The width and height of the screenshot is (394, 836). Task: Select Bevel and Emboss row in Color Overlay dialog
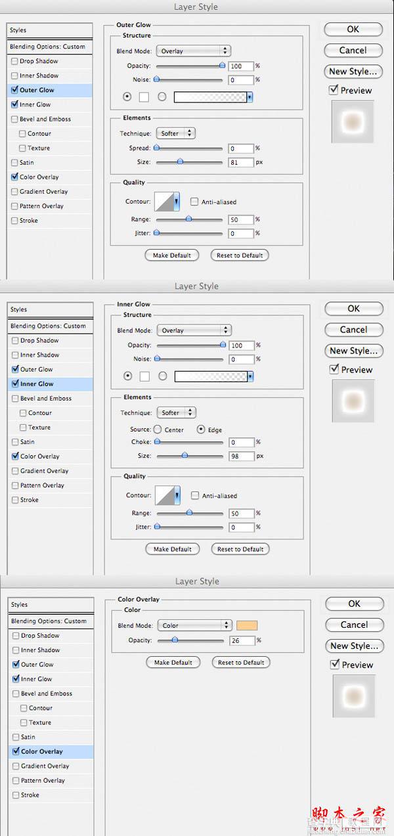point(51,693)
